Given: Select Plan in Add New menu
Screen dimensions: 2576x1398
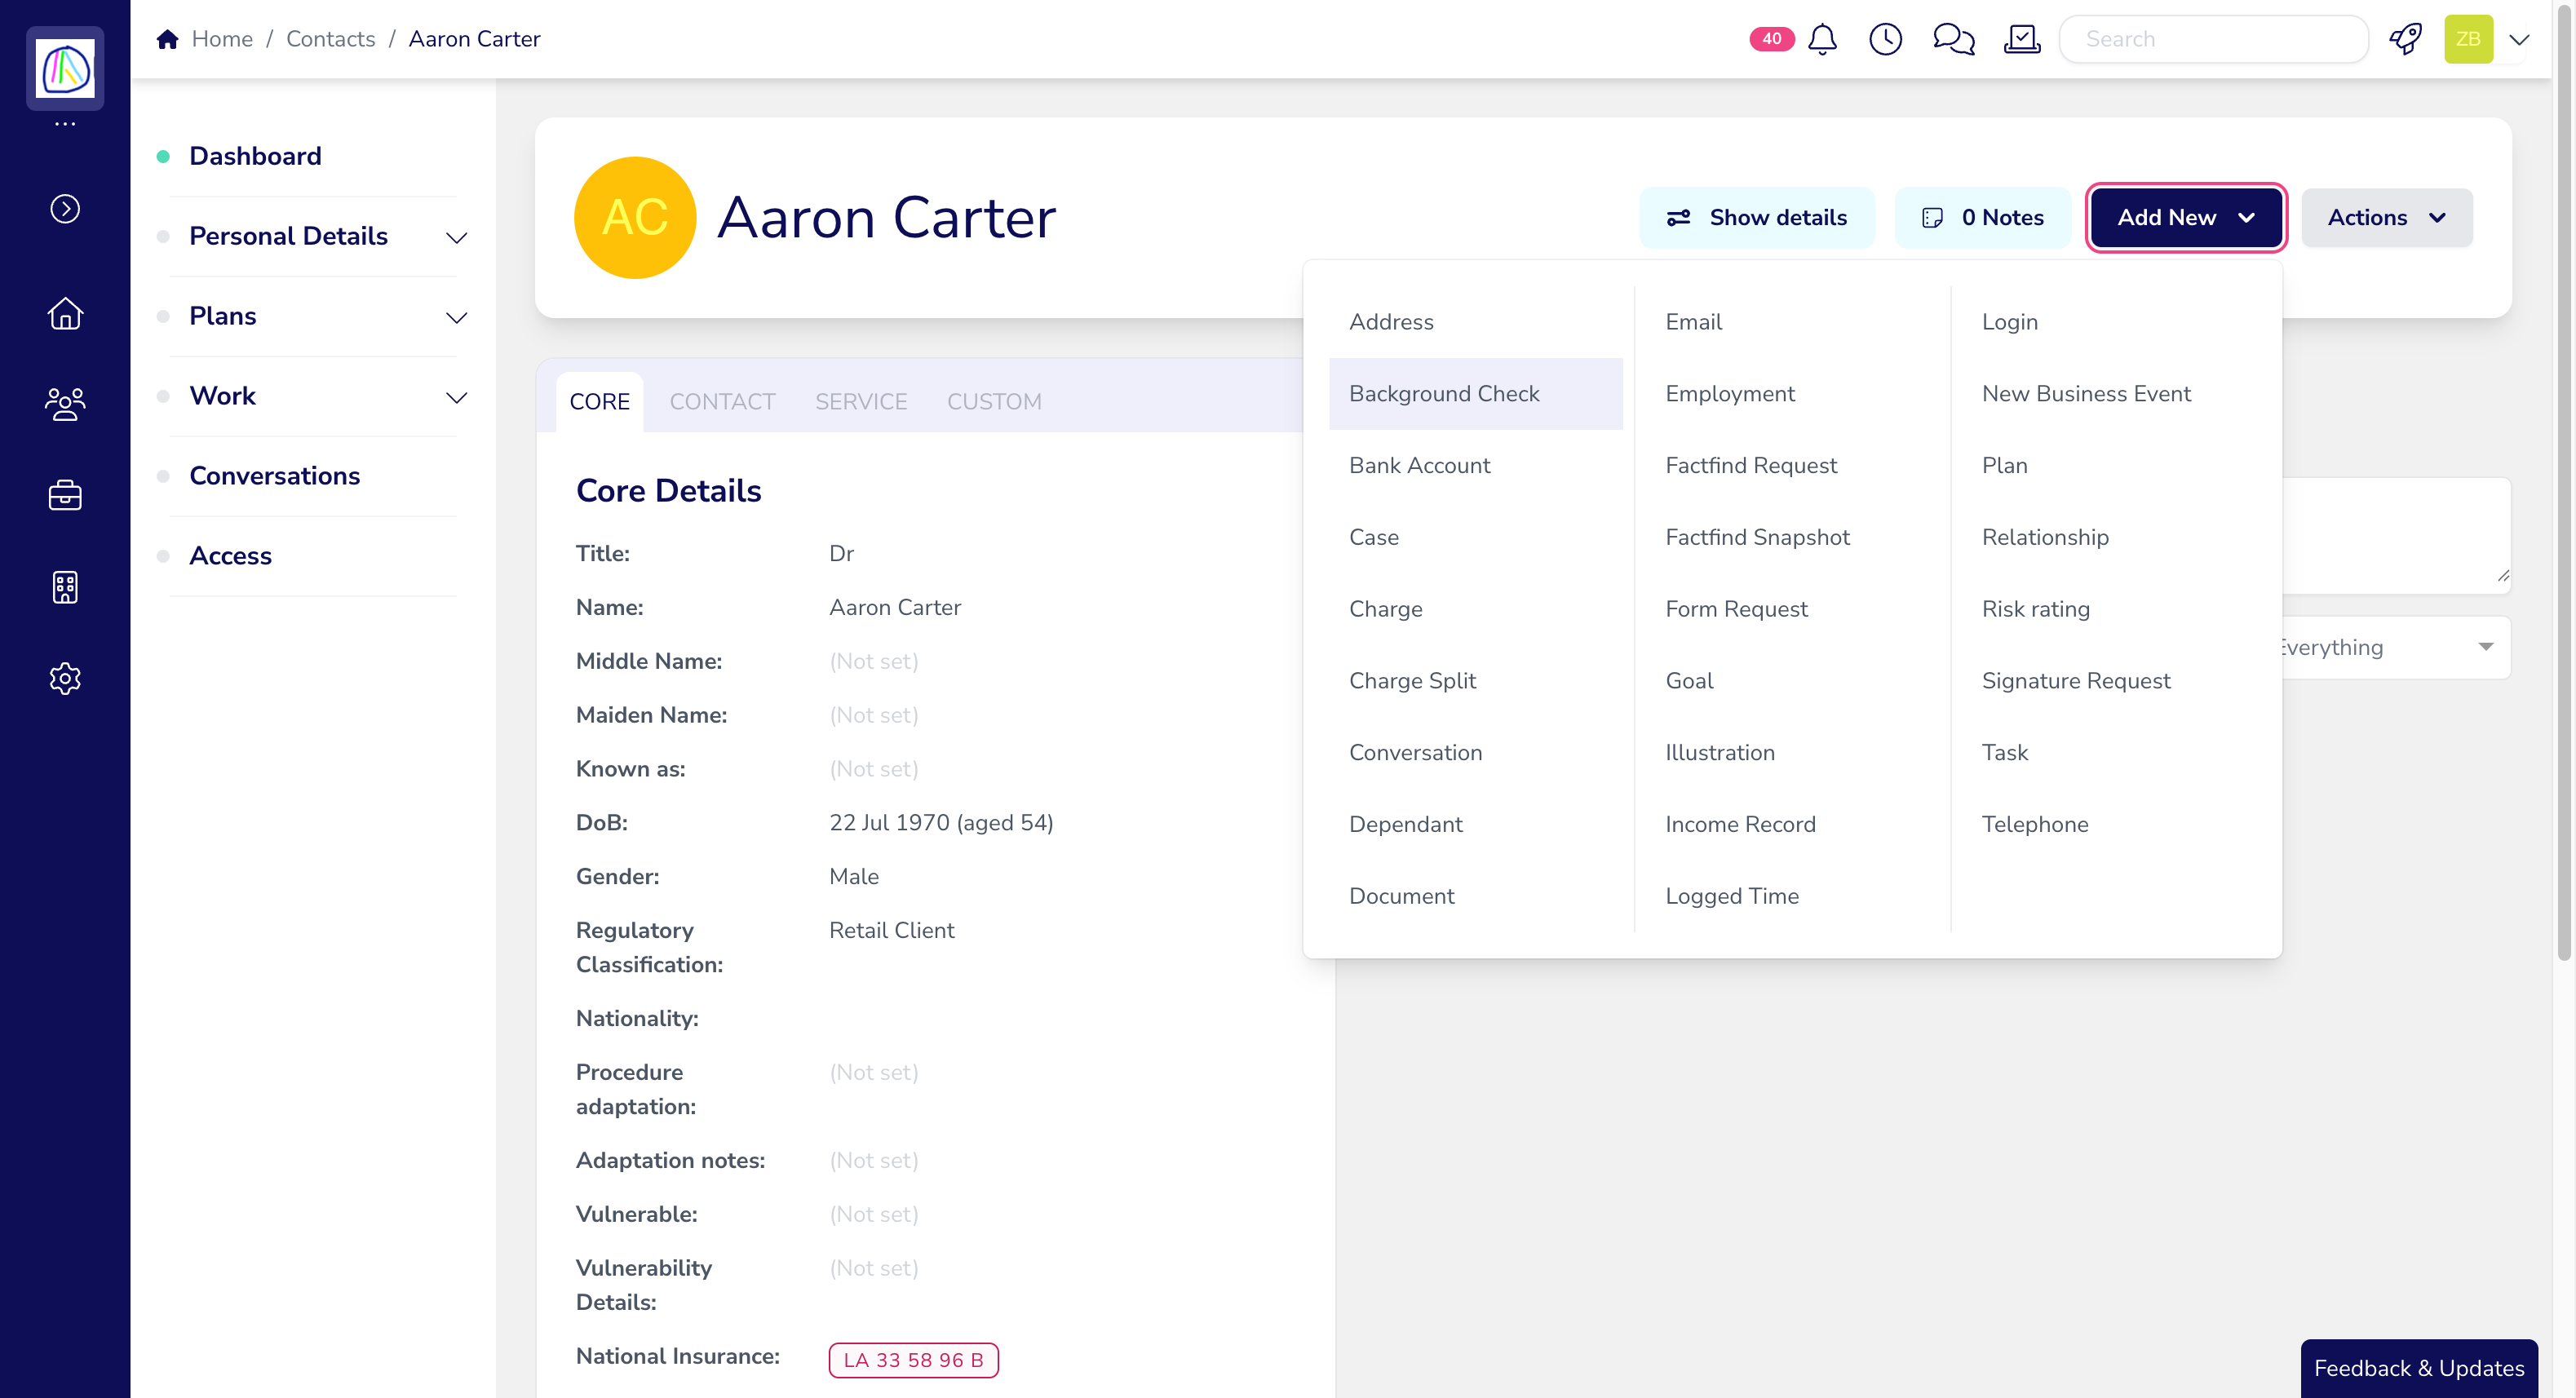Looking at the screenshot, I should click(x=2108, y=466).
